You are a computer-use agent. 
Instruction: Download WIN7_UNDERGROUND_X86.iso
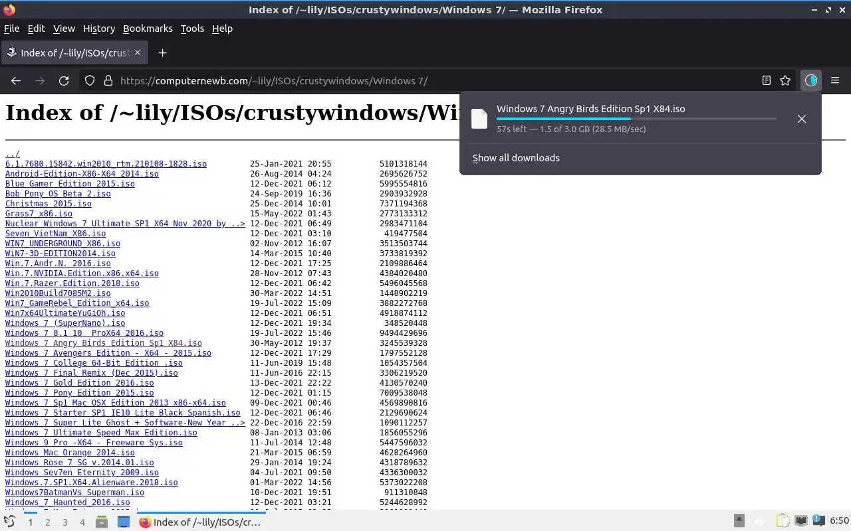[x=62, y=244]
